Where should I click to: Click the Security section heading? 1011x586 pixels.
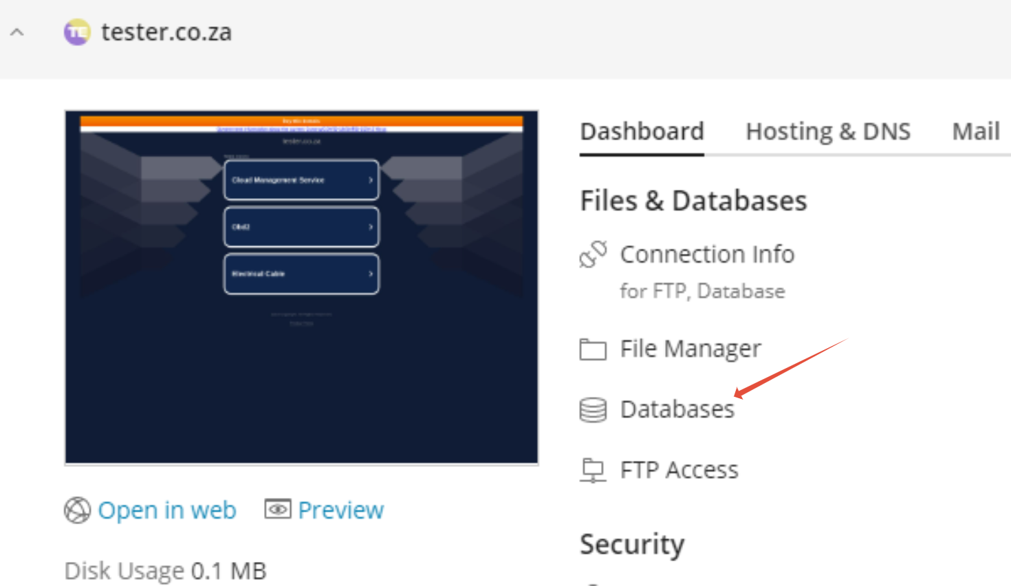click(x=632, y=545)
